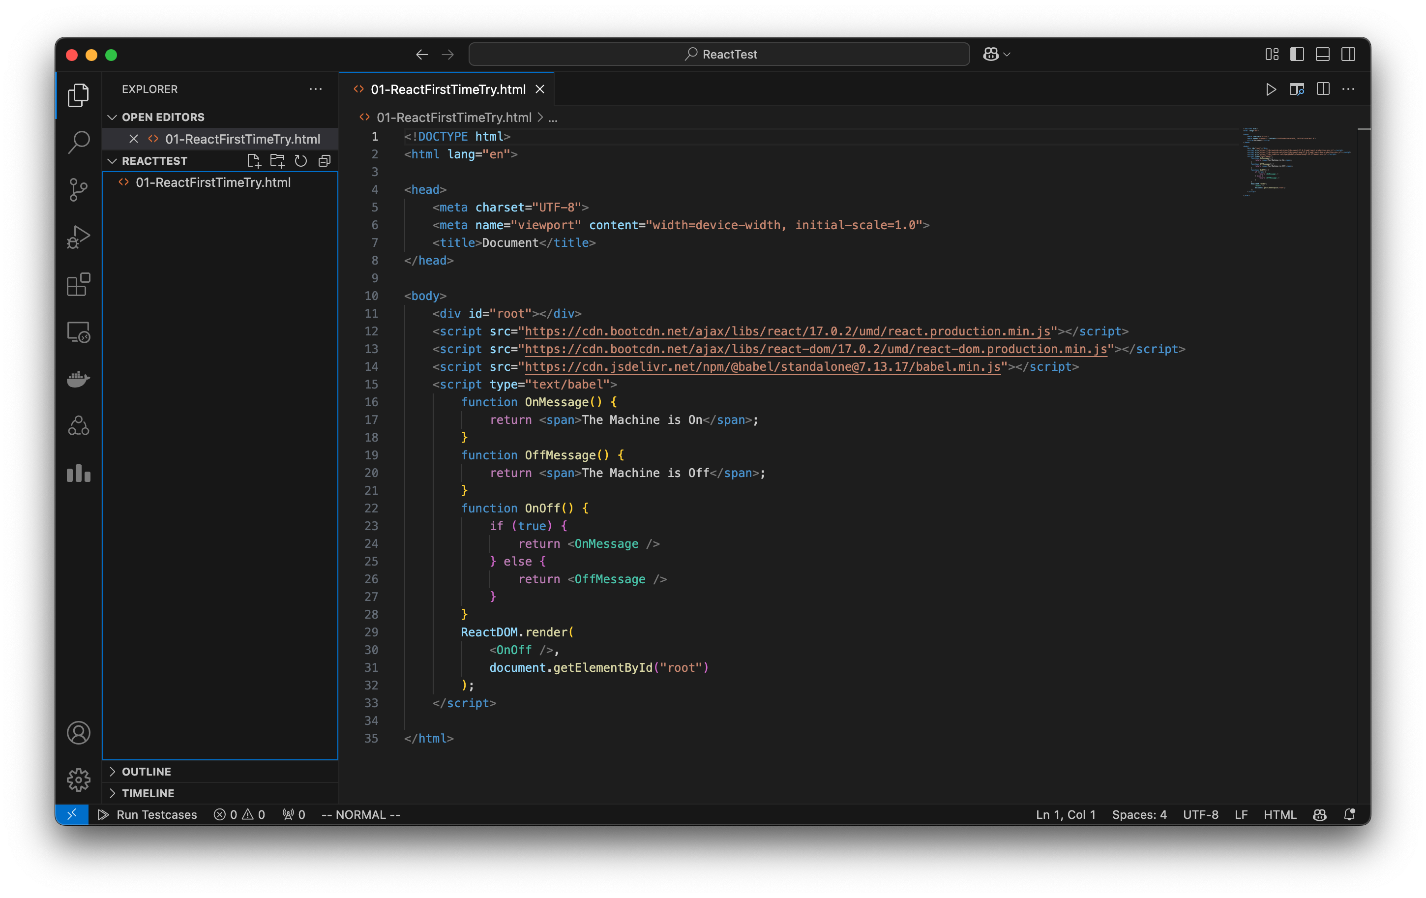Toggle the primary sidebar
The image size is (1426, 898).
pos(1296,54)
